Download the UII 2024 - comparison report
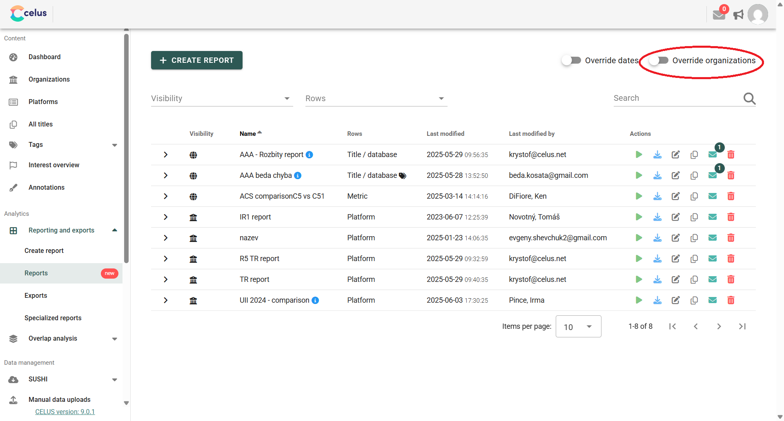 click(657, 300)
